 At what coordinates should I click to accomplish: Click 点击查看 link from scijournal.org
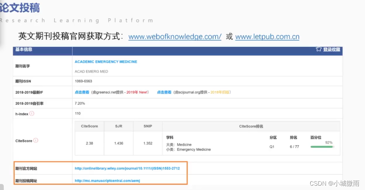point(164,92)
